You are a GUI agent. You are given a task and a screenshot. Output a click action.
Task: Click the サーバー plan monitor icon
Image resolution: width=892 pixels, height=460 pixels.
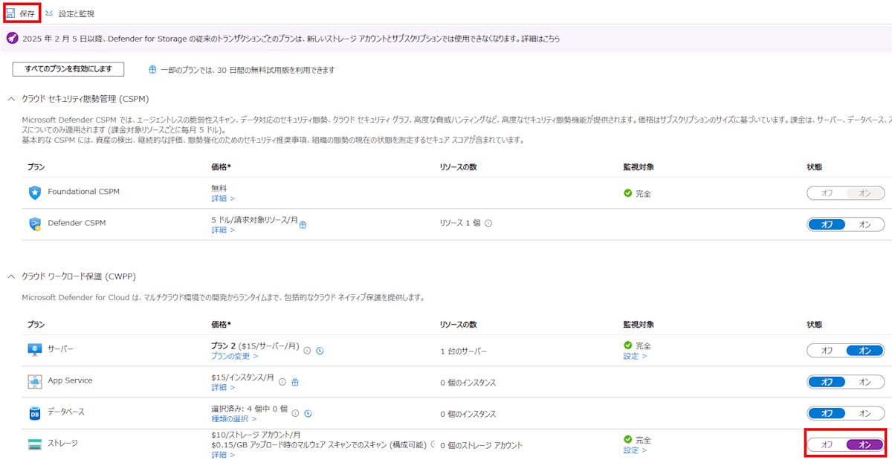coord(35,349)
